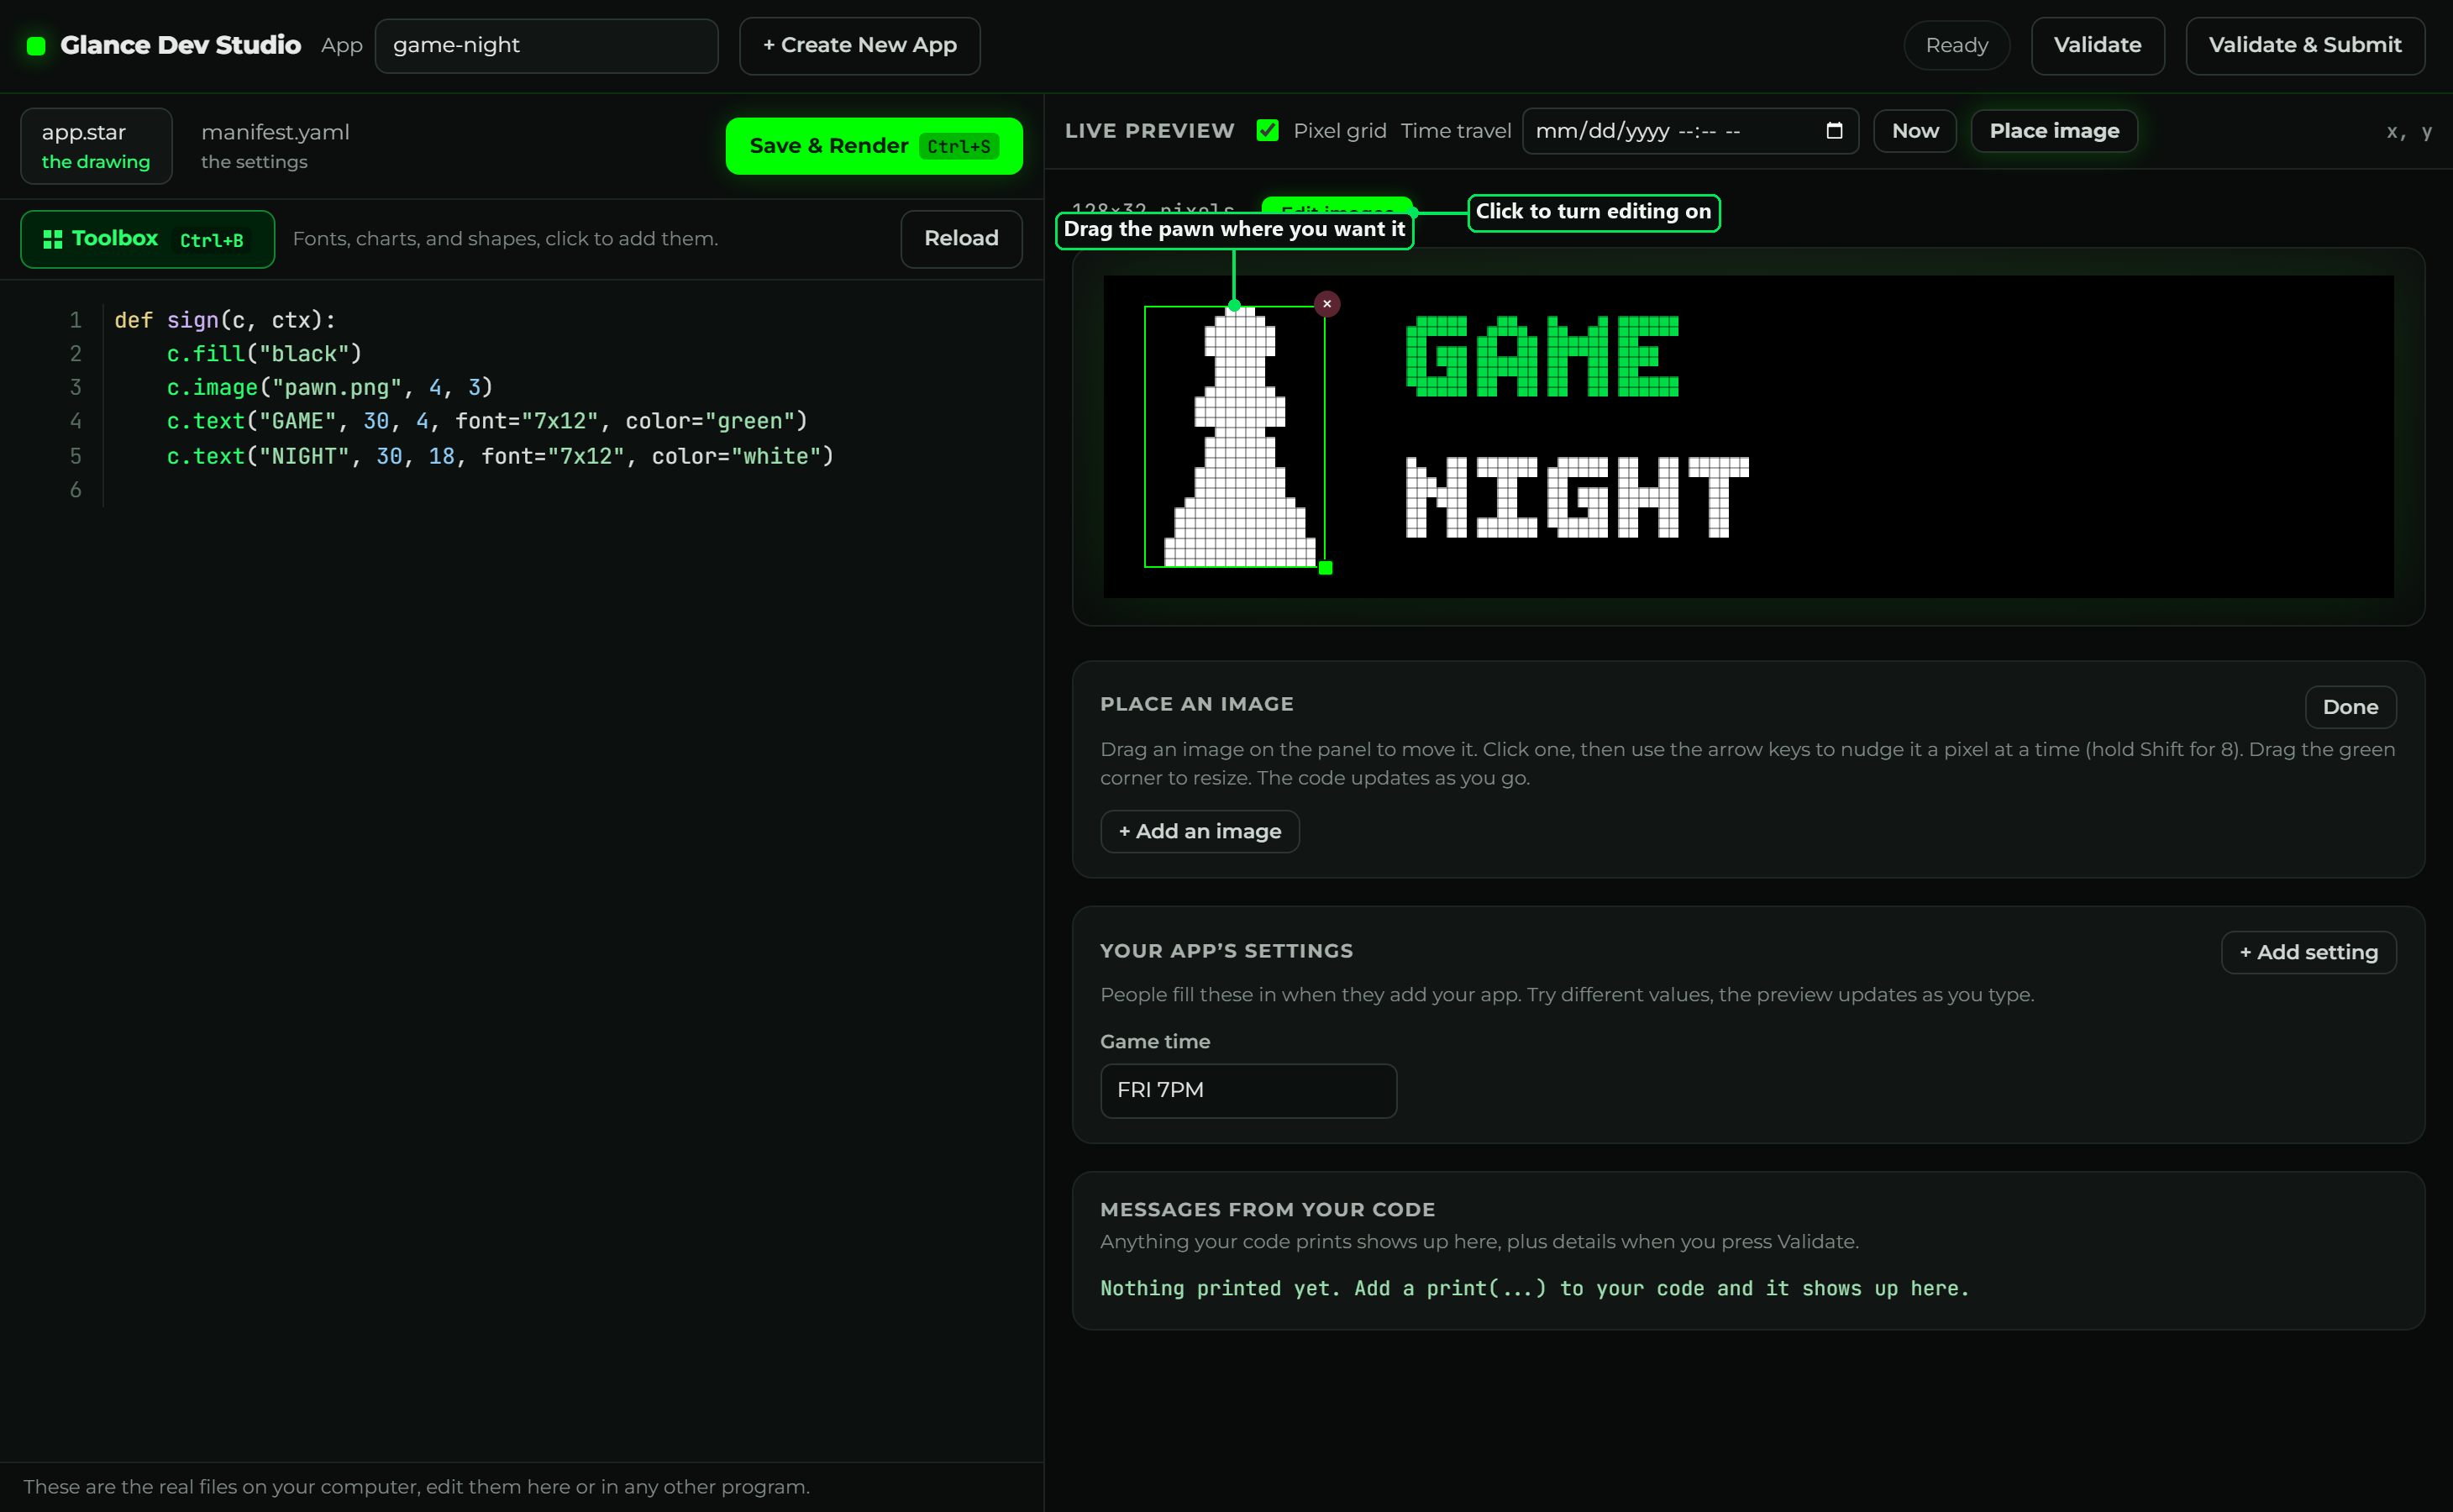This screenshot has width=2453, height=1512.
Task: Click the YOUR APP'S SETTINGS heading
Action: [1226, 951]
